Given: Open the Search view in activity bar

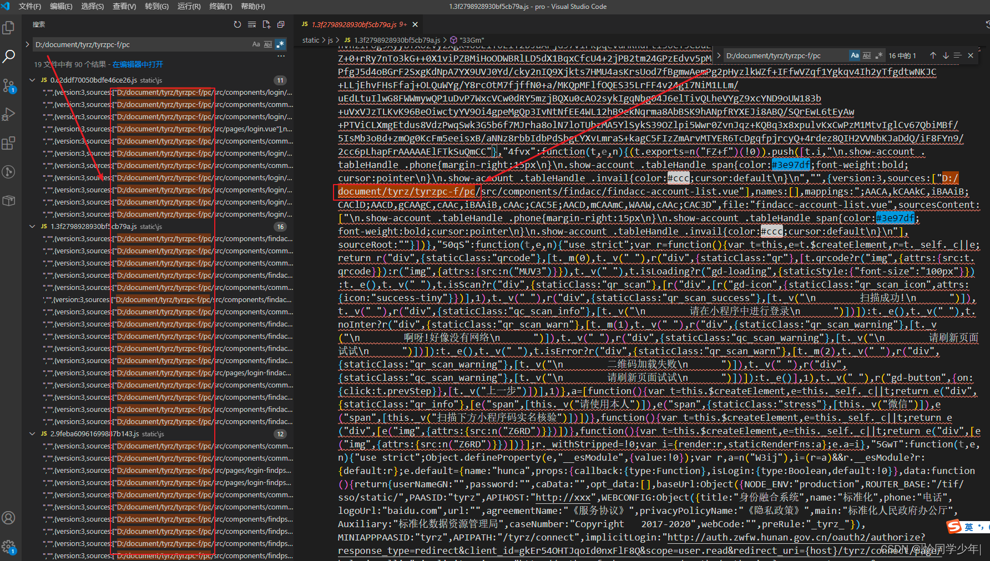Looking at the screenshot, I should (x=8, y=56).
